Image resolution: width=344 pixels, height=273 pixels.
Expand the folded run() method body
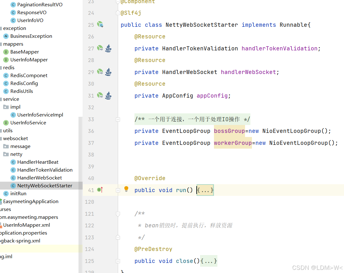tap(118, 190)
